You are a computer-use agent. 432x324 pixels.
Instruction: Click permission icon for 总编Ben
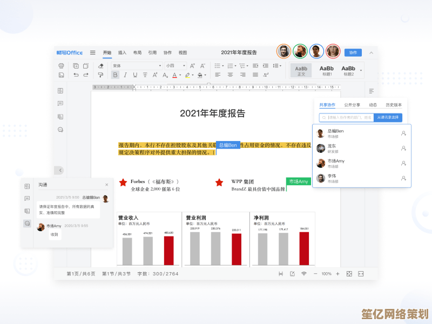click(x=403, y=133)
